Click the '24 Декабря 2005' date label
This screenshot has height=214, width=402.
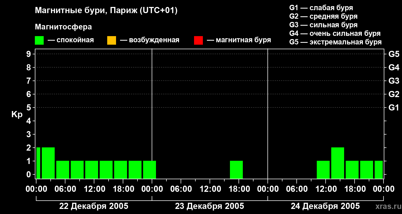[325, 206]
